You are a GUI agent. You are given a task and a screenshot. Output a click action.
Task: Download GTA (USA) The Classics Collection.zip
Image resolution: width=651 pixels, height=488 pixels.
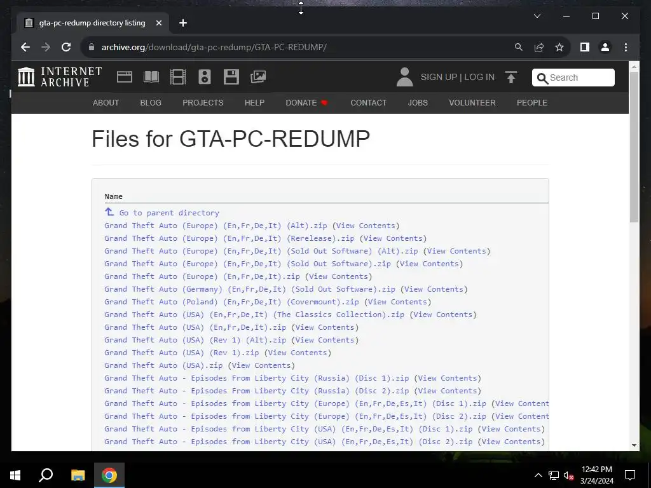[254, 315]
